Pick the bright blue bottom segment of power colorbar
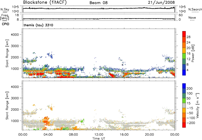This screenshot has height=140, width=202. 184,73
